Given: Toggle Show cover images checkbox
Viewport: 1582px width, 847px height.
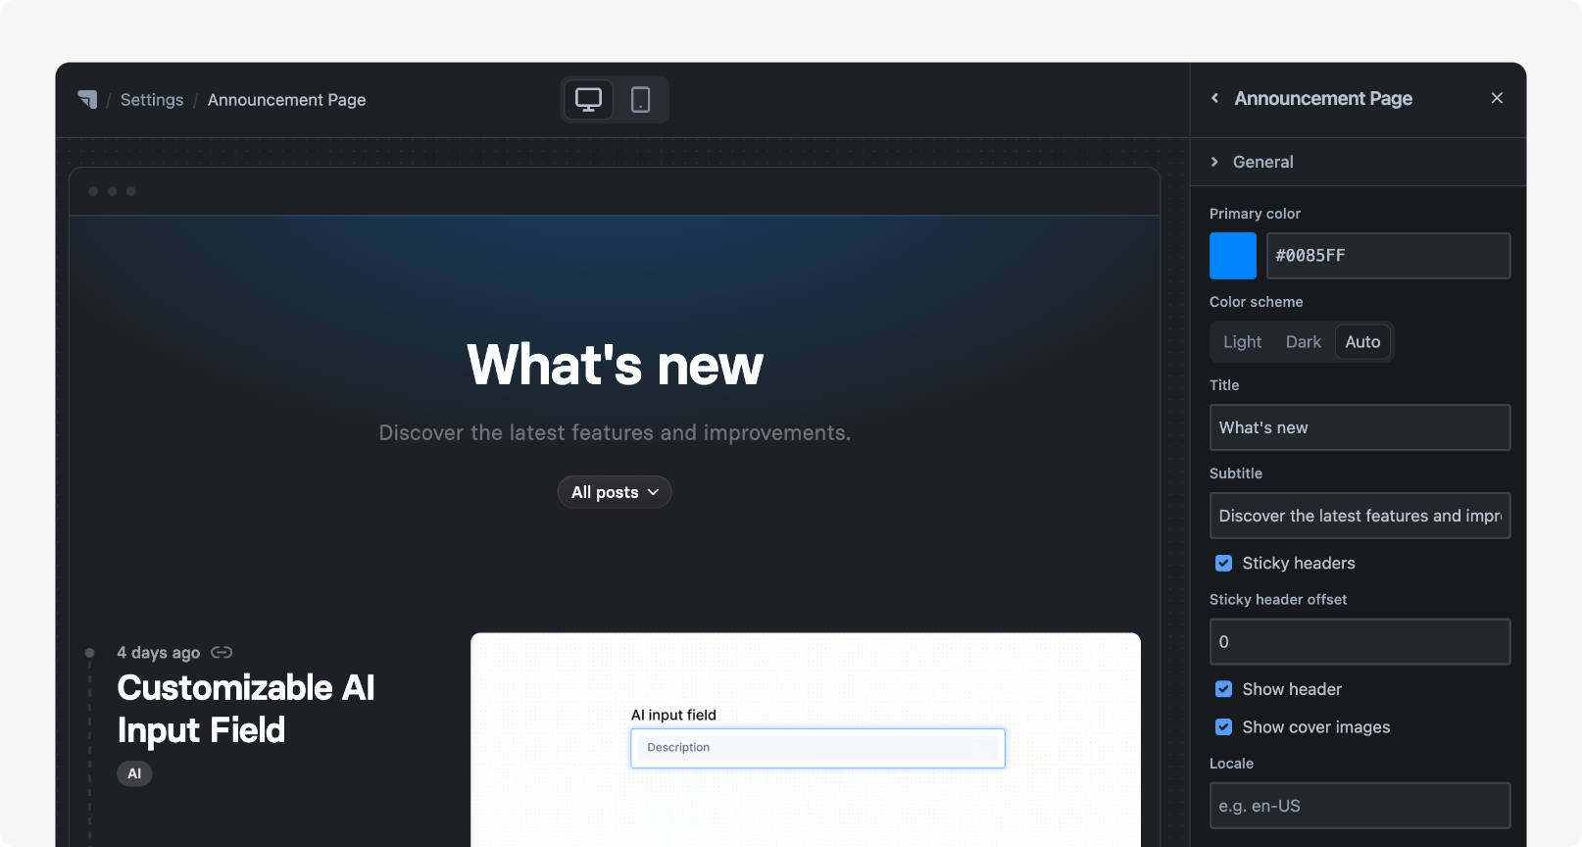Looking at the screenshot, I should pos(1223,727).
